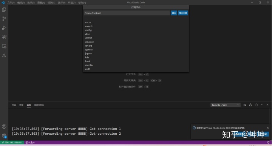Select the .local folder entry

click(x=136, y=61)
